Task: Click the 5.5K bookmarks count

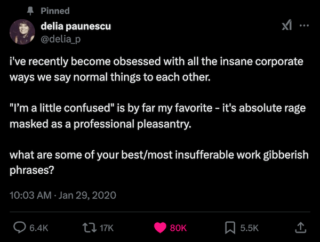Action: click(249, 228)
